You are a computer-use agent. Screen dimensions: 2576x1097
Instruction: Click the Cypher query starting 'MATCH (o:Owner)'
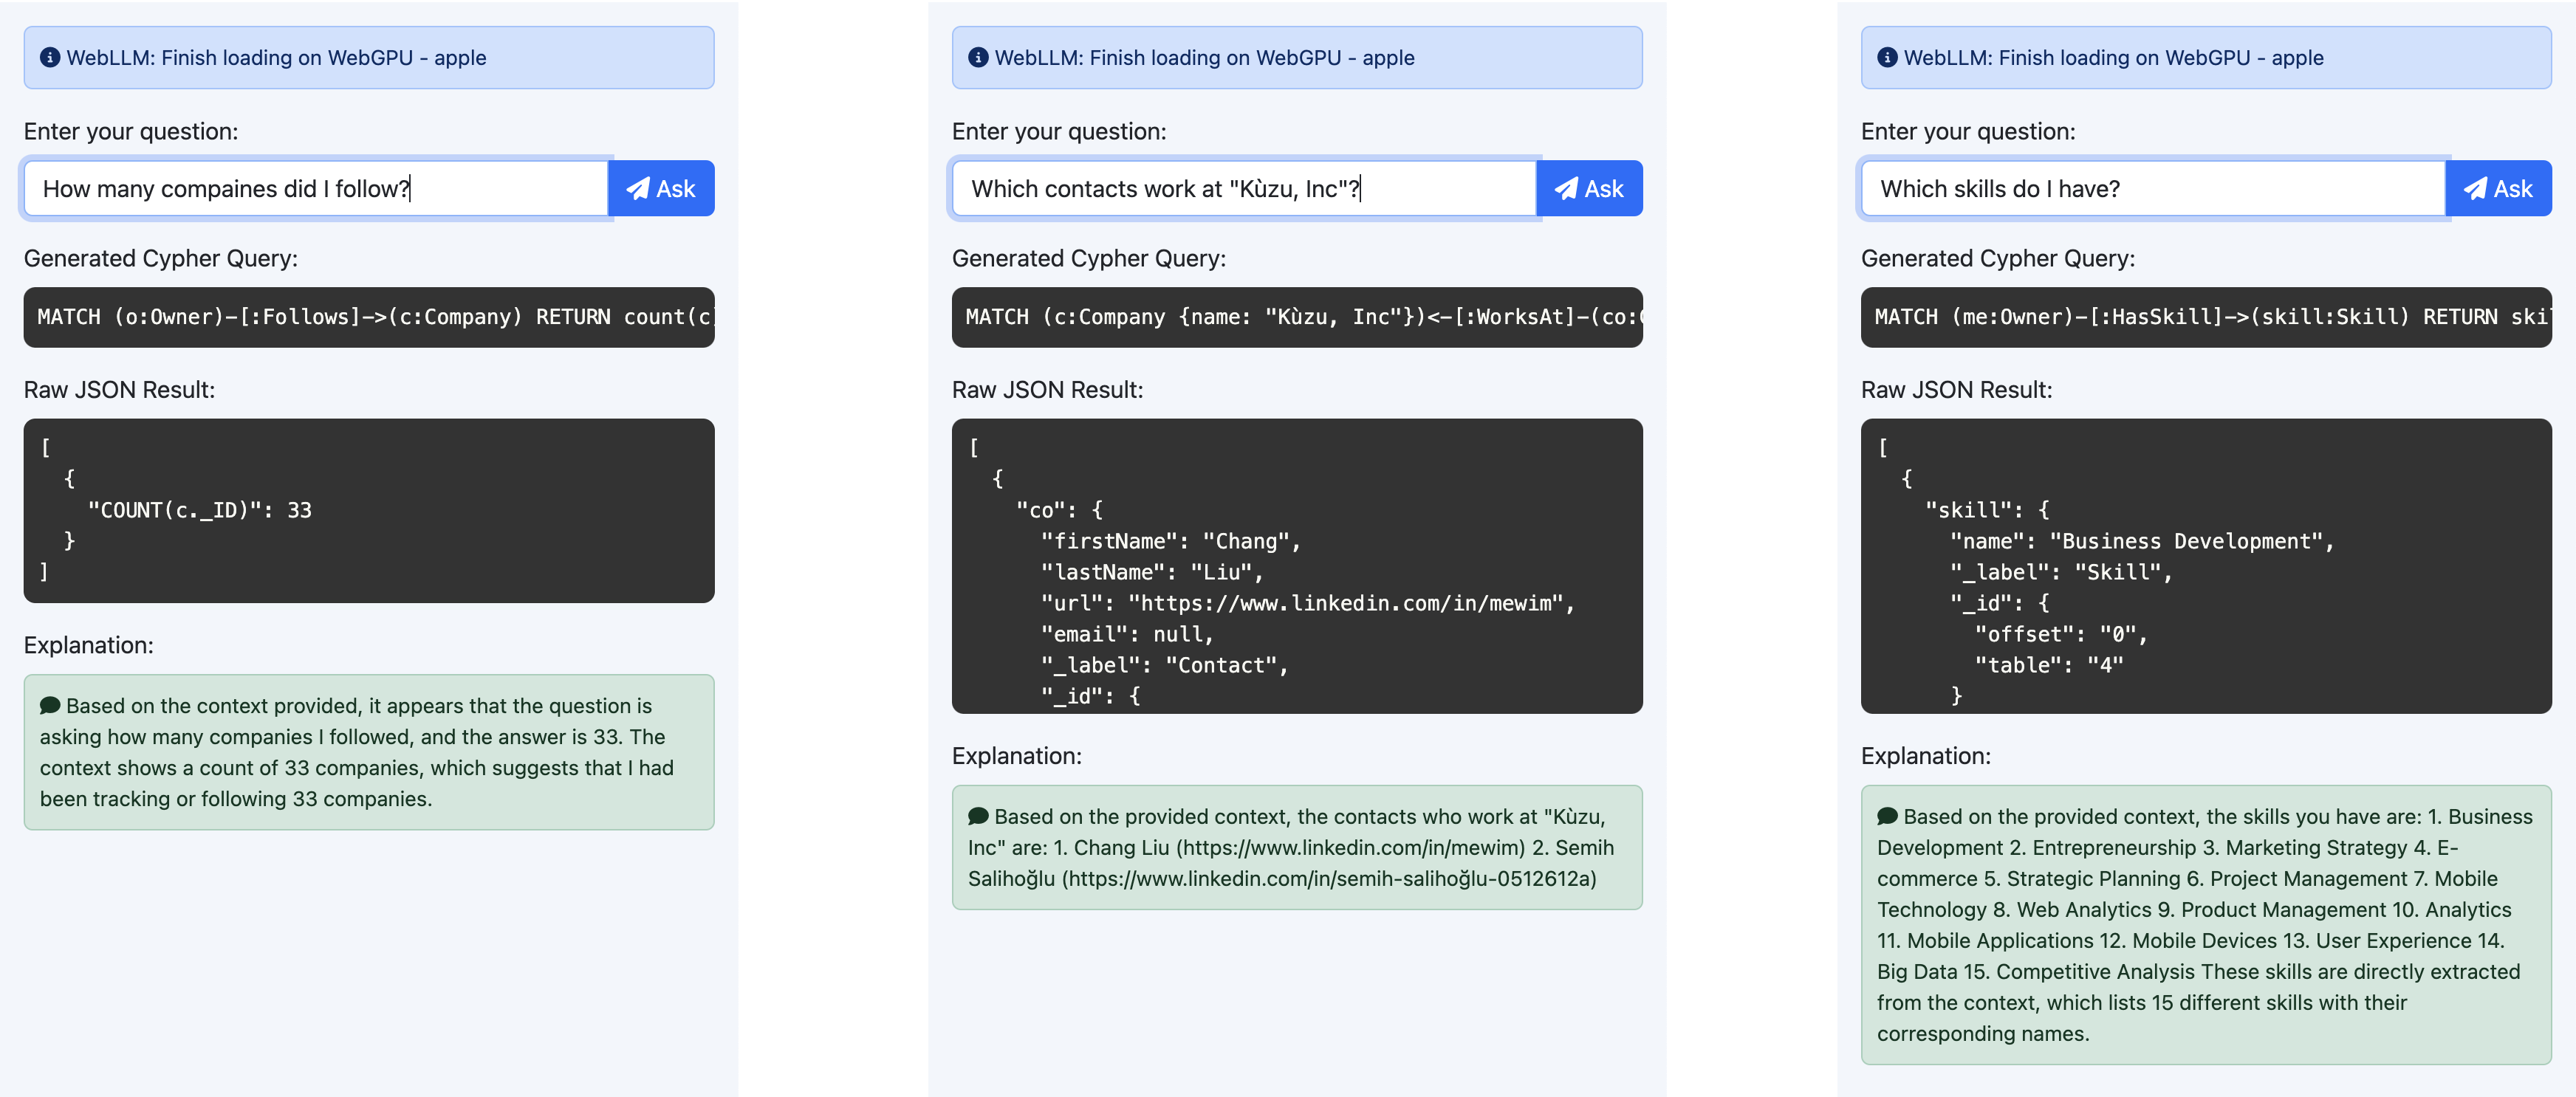coord(369,317)
